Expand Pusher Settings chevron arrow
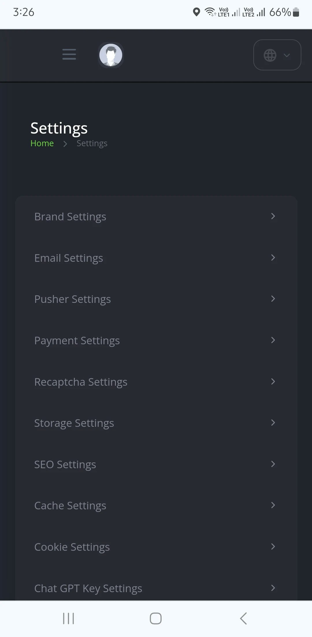The image size is (312, 637). point(273,299)
